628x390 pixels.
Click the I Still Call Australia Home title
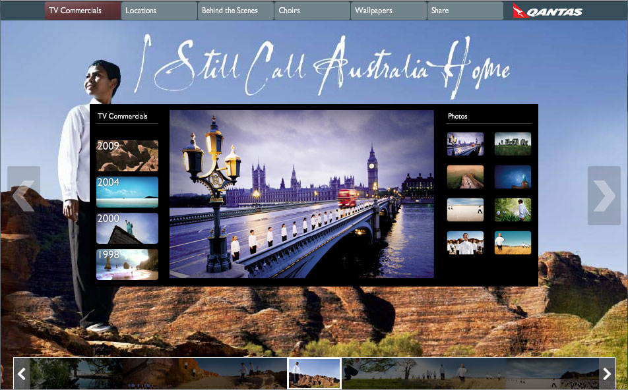(x=322, y=66)
